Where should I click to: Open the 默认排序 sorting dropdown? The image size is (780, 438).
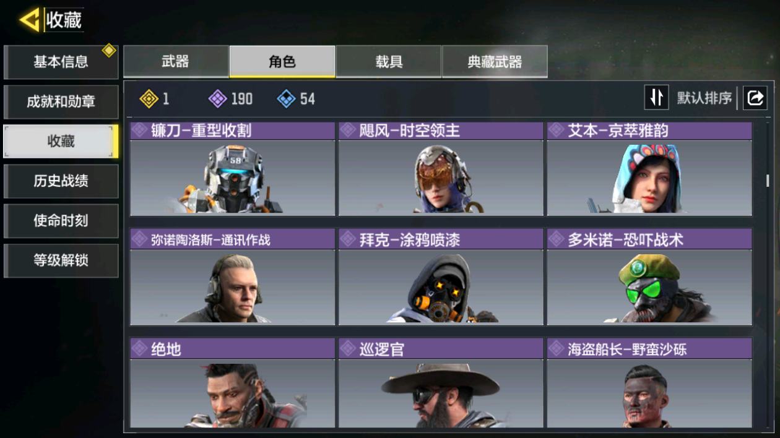[x=704, y=98]
